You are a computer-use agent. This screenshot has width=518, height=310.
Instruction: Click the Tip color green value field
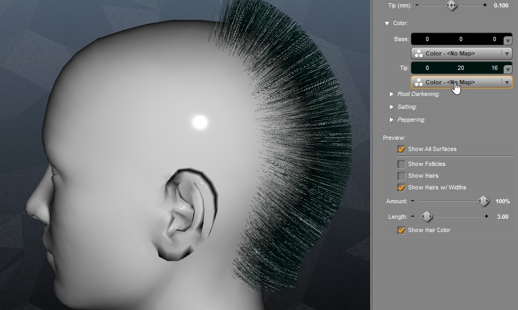[461, 68]
